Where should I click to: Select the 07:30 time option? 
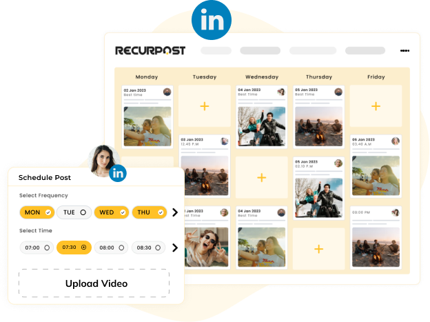tap(74, 248)
